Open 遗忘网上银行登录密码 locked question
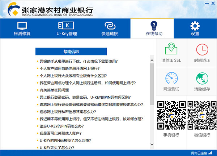 [x=92, y=104]
